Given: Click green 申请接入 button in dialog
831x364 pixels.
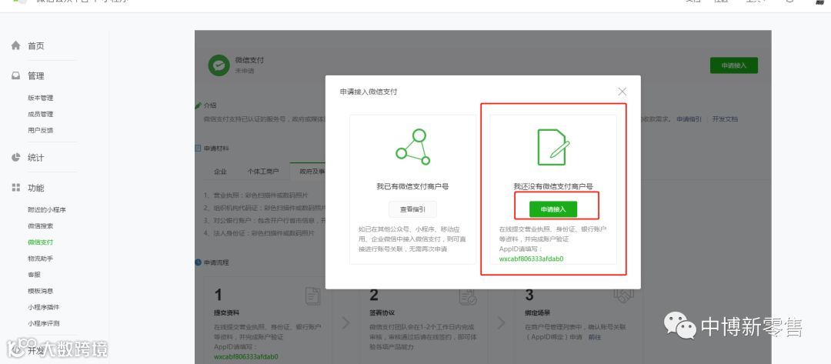Looking at the screenshot, I should click(552, 209).
